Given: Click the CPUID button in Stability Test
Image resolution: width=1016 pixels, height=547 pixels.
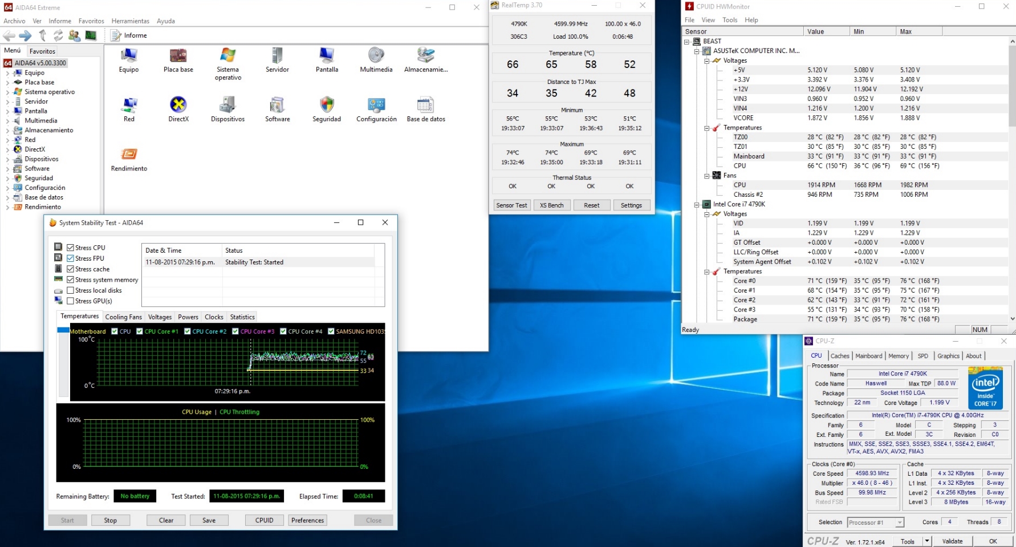Looking at the screenshot, I should click(264, 520).
